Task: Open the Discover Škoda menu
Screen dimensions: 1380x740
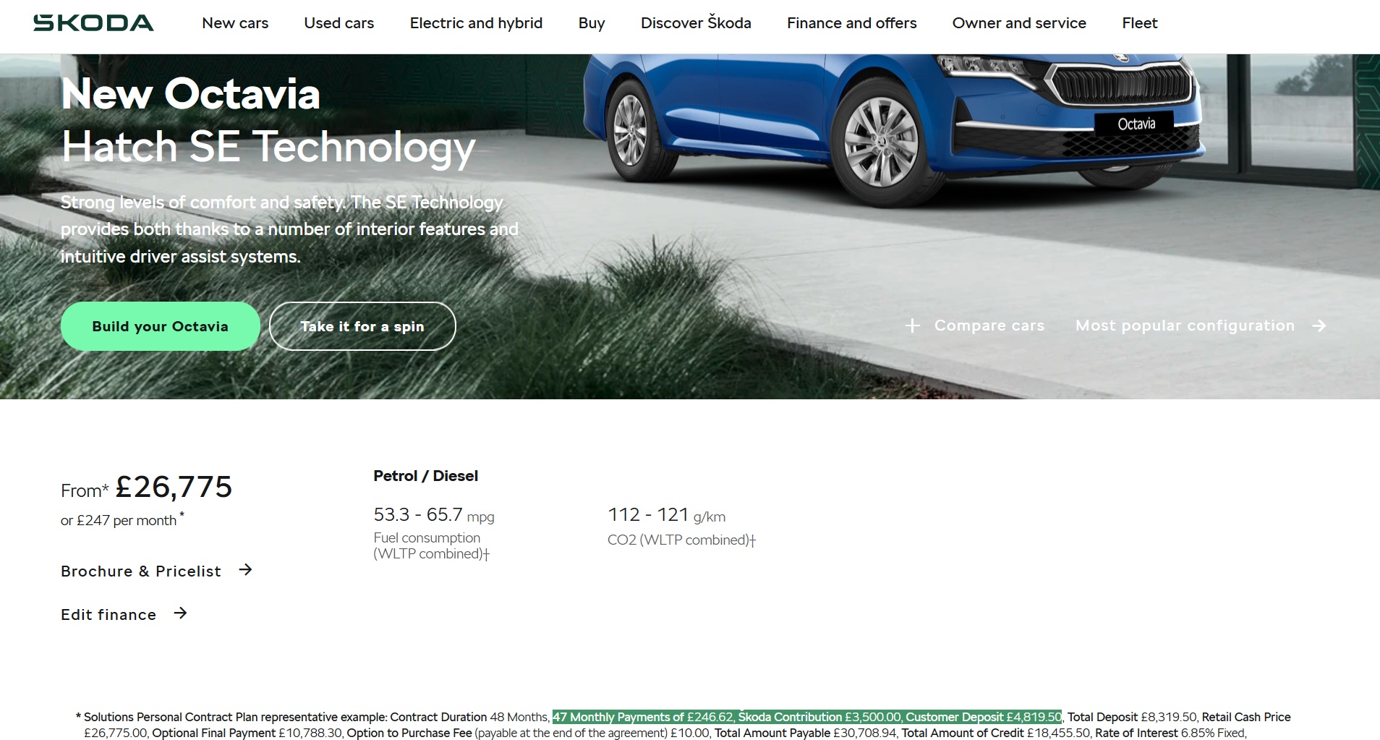Action: pos(696,23)
